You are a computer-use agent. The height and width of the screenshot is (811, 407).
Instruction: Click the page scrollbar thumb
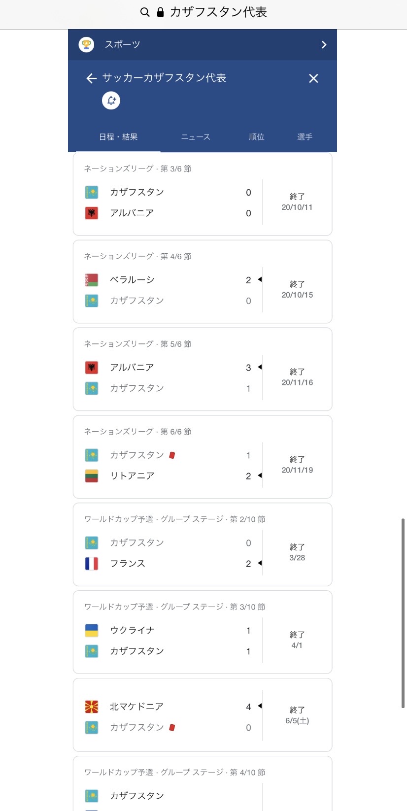403,613
